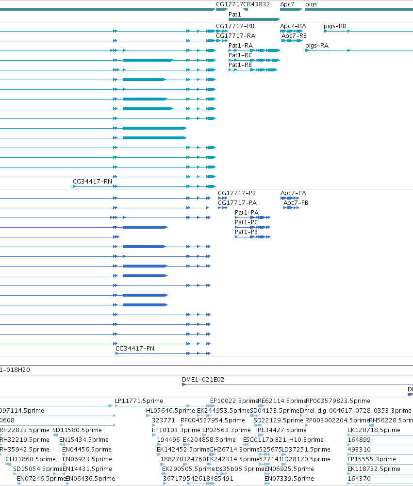Click the Apc7-RA transcript label

(293, 26)
